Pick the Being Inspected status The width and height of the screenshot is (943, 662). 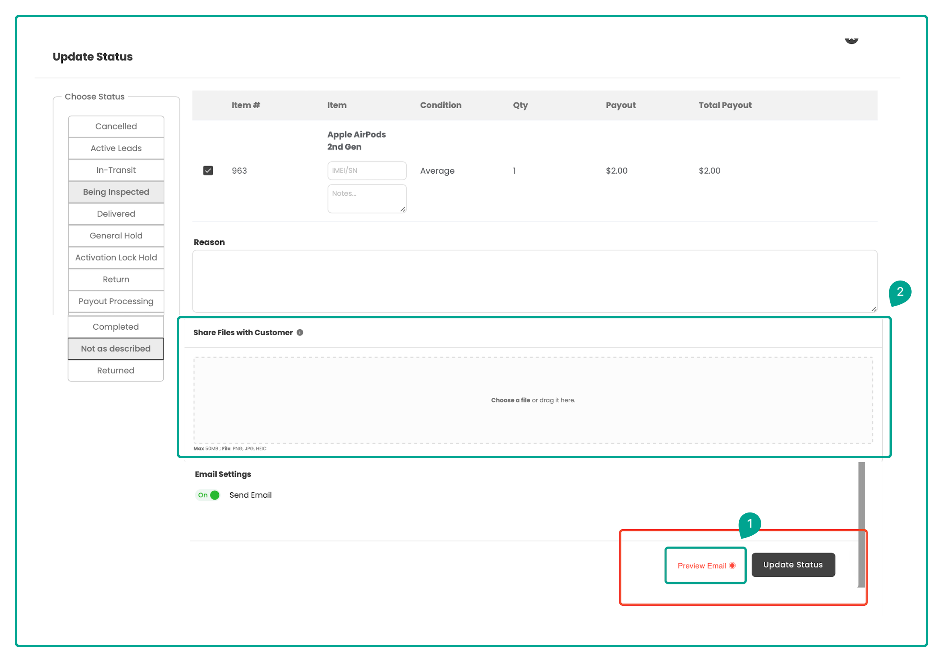coord(116,192)
